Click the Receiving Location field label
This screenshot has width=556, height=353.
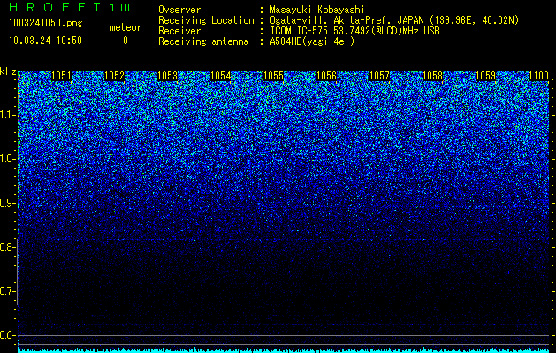tap(206, 20)
